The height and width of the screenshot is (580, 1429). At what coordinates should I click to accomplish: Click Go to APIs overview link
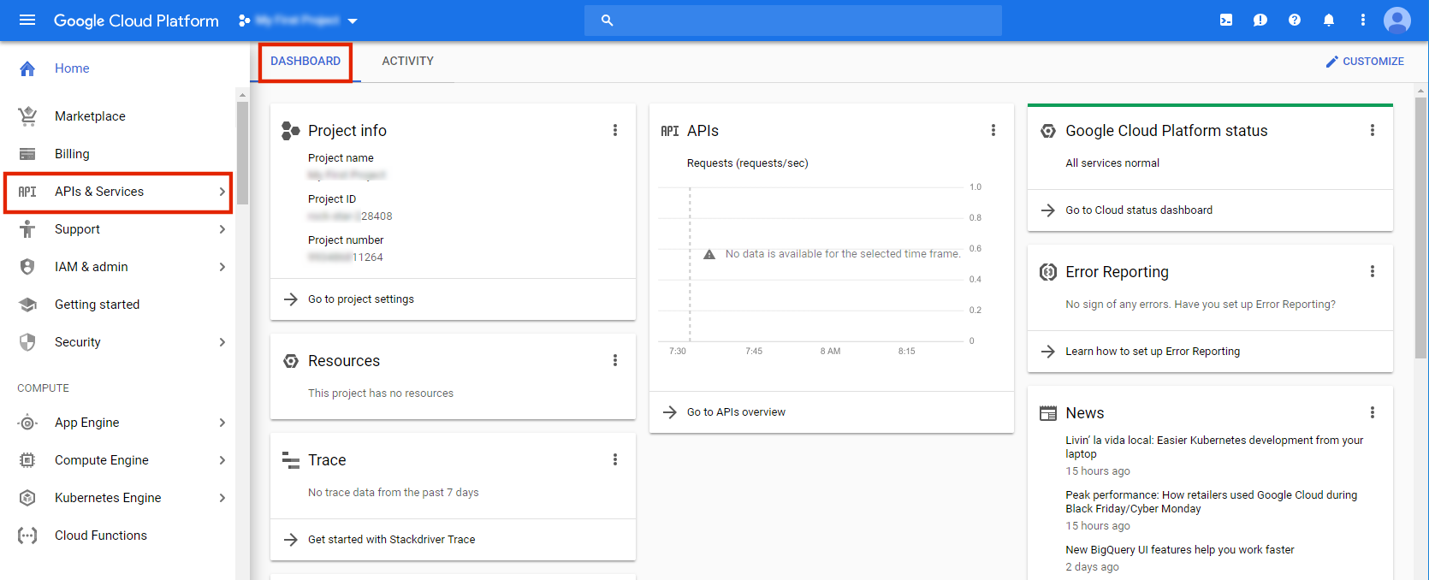(x=736, y=412)
